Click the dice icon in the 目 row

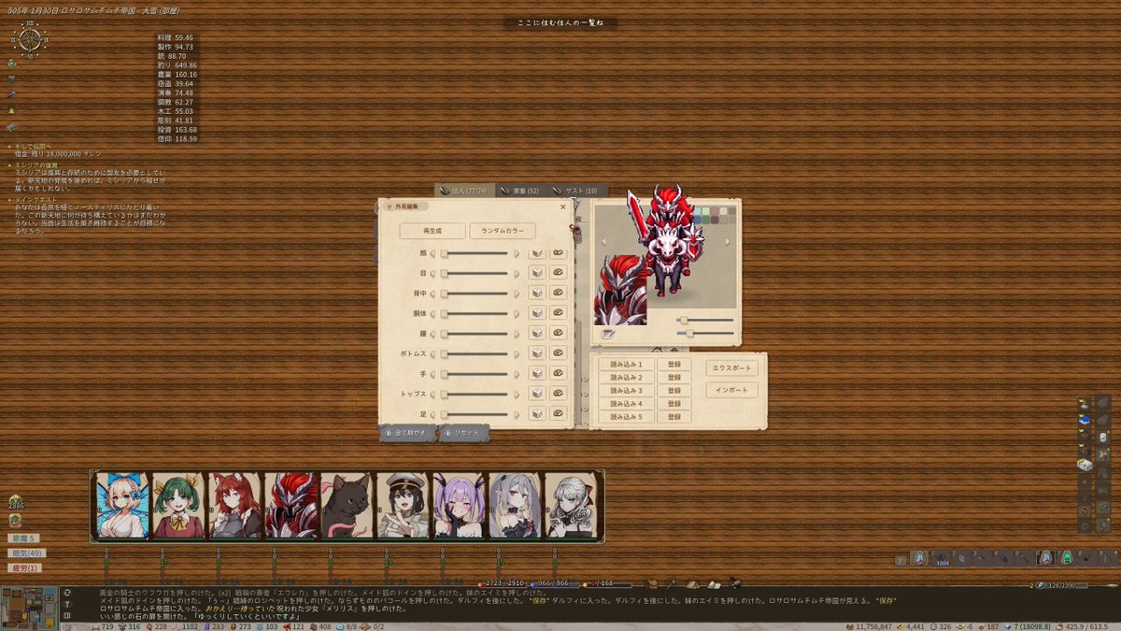[x=537, y=273]
